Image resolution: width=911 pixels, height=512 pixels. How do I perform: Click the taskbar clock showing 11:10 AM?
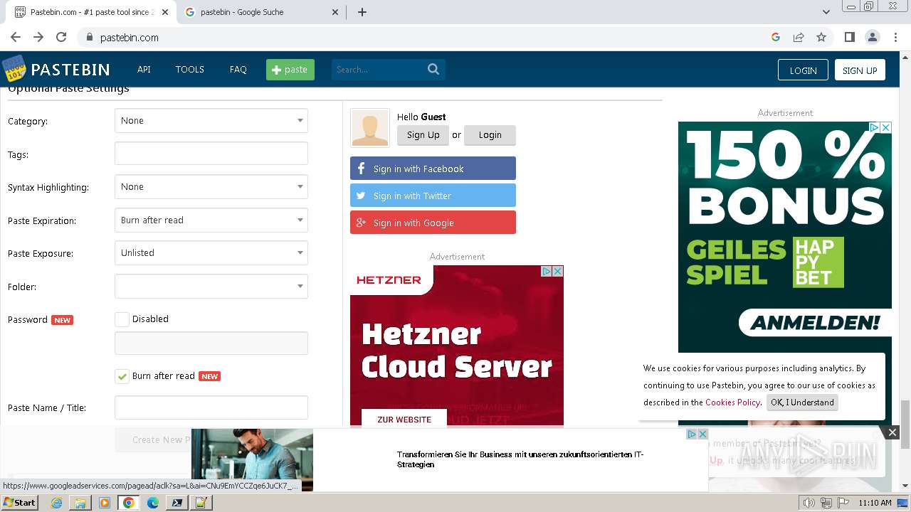[x=875, y=503]
